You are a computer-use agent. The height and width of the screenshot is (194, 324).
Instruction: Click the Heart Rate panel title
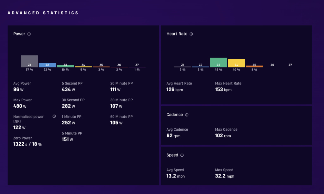coord(177,34)
